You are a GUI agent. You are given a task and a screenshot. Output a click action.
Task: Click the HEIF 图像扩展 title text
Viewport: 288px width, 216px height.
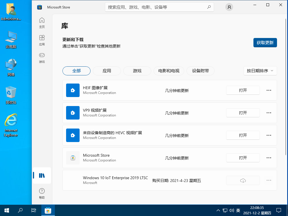[95, 88]
